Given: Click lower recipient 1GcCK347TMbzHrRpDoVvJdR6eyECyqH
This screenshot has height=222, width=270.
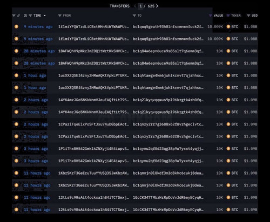Looking at the screenshot, I should [168, 210].
